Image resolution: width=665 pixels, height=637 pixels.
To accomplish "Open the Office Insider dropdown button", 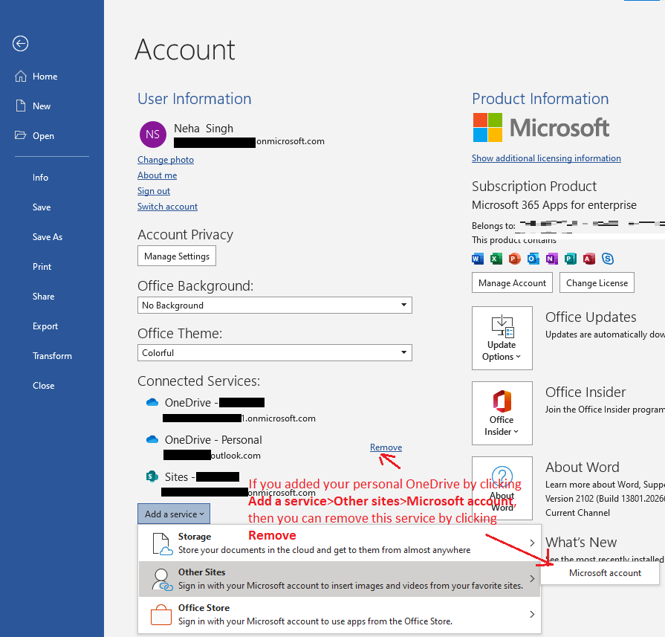I will [x=502, y=413].
